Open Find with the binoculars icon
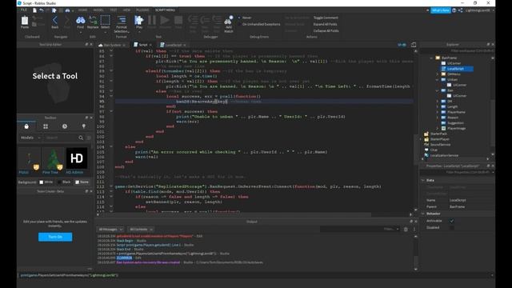The width and height of the screenshot is (512, 288). pyautogui.click(x=80, y=21)
